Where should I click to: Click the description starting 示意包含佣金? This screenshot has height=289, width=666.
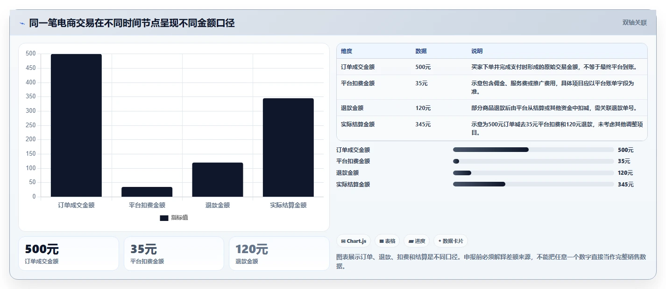tap(553, 88)
